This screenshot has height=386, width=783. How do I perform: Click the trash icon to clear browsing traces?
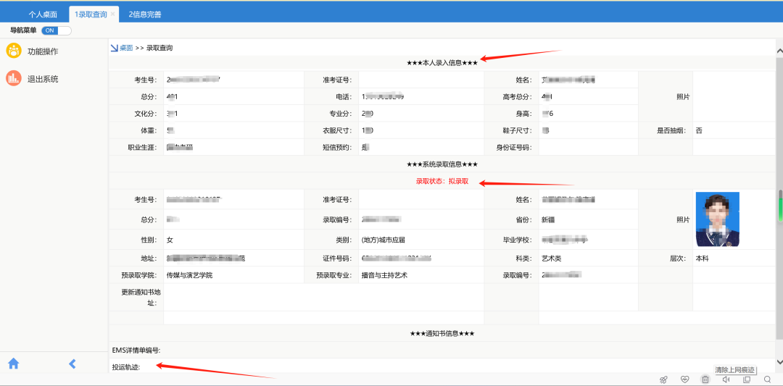pos(705,379)
